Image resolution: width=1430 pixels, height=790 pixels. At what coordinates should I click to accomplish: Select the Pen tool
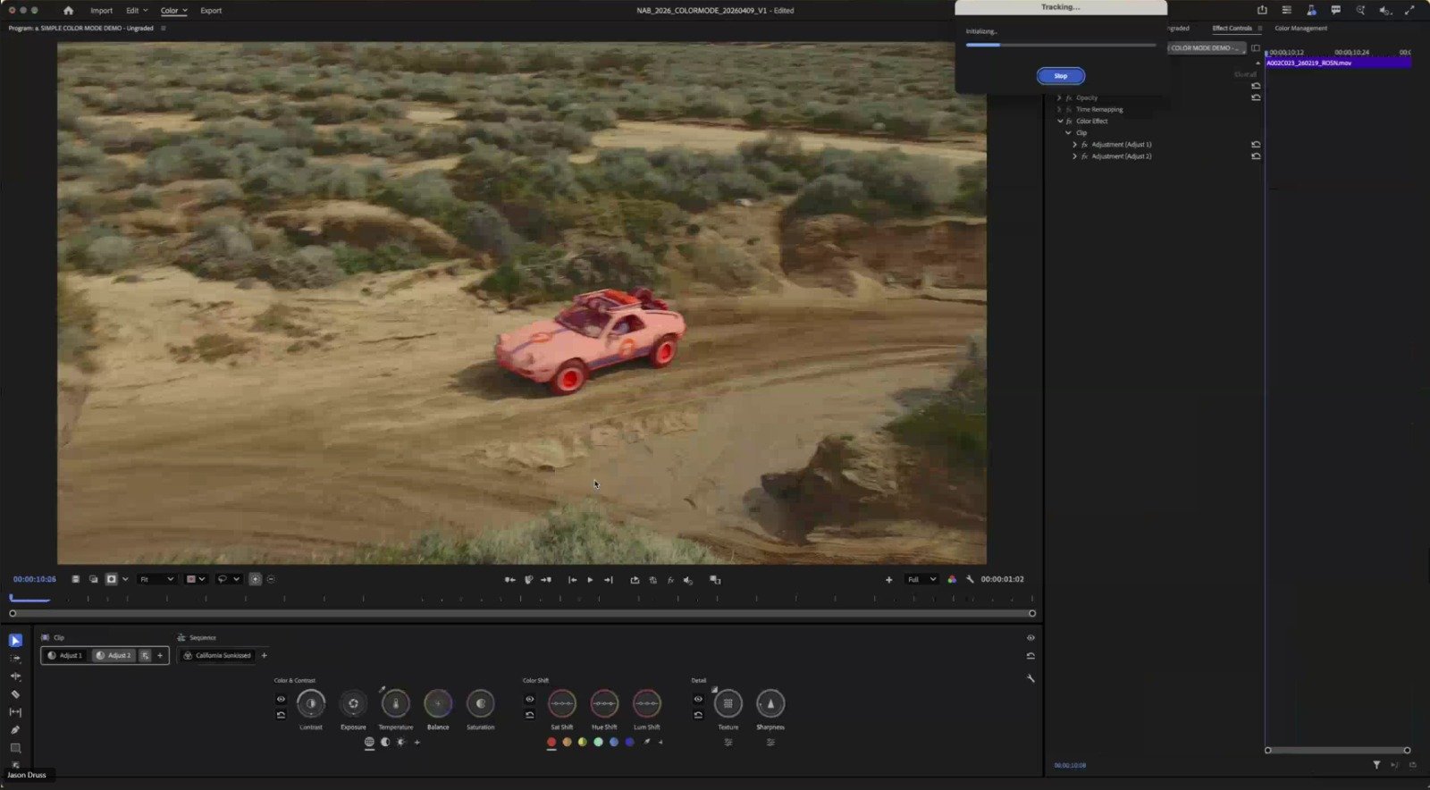point(15,730)
